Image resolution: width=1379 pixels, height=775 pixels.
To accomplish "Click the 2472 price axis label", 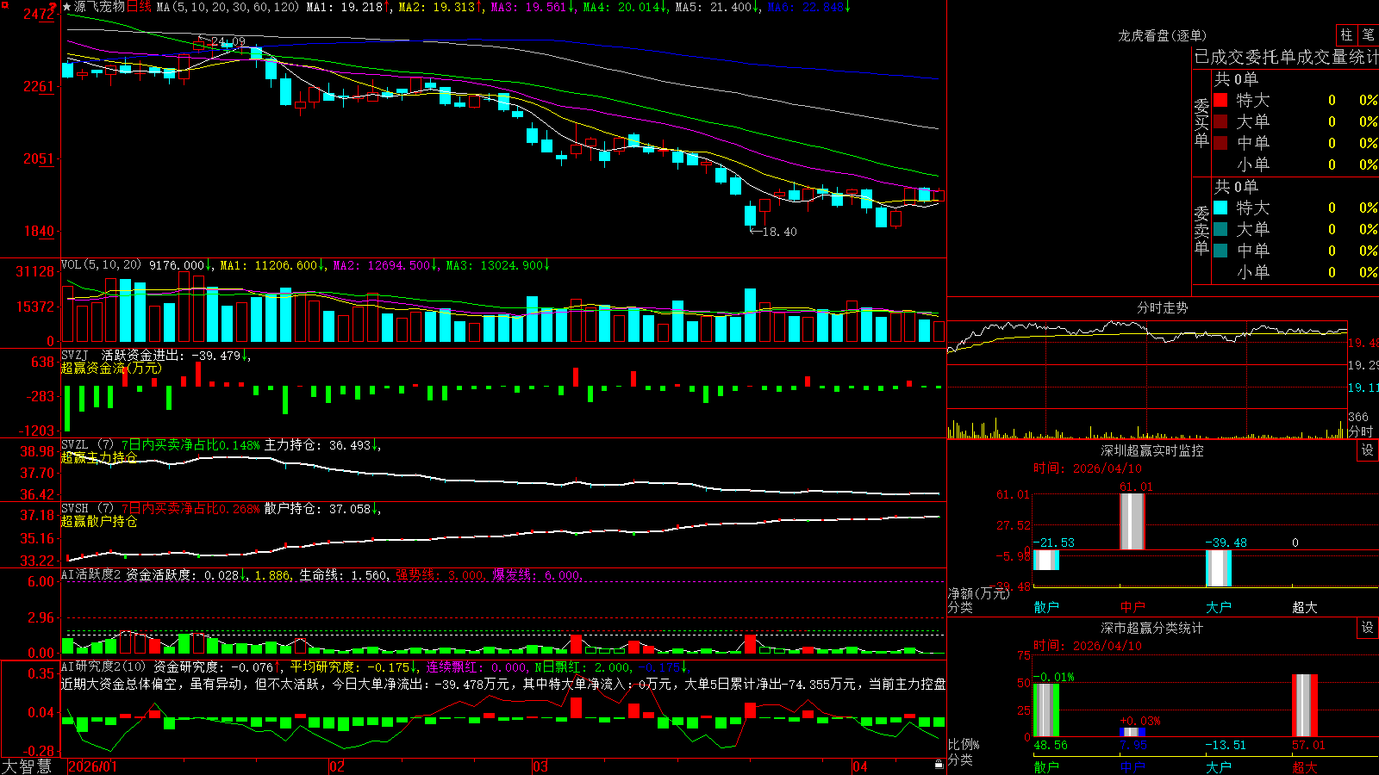I will coord(39,14).
